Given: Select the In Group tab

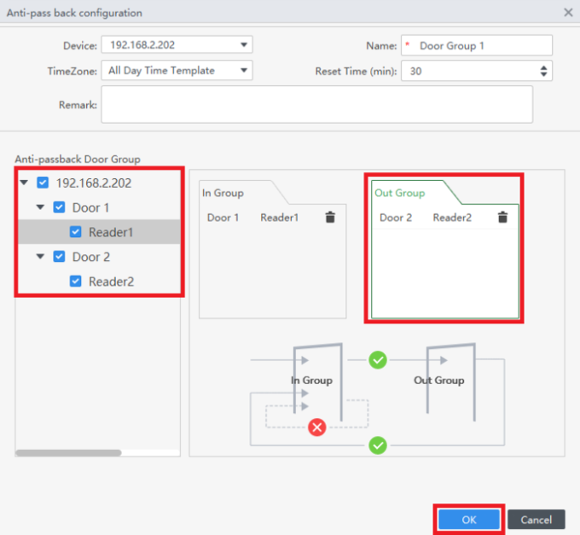Looking at the screenshot, I should [223, 193].
